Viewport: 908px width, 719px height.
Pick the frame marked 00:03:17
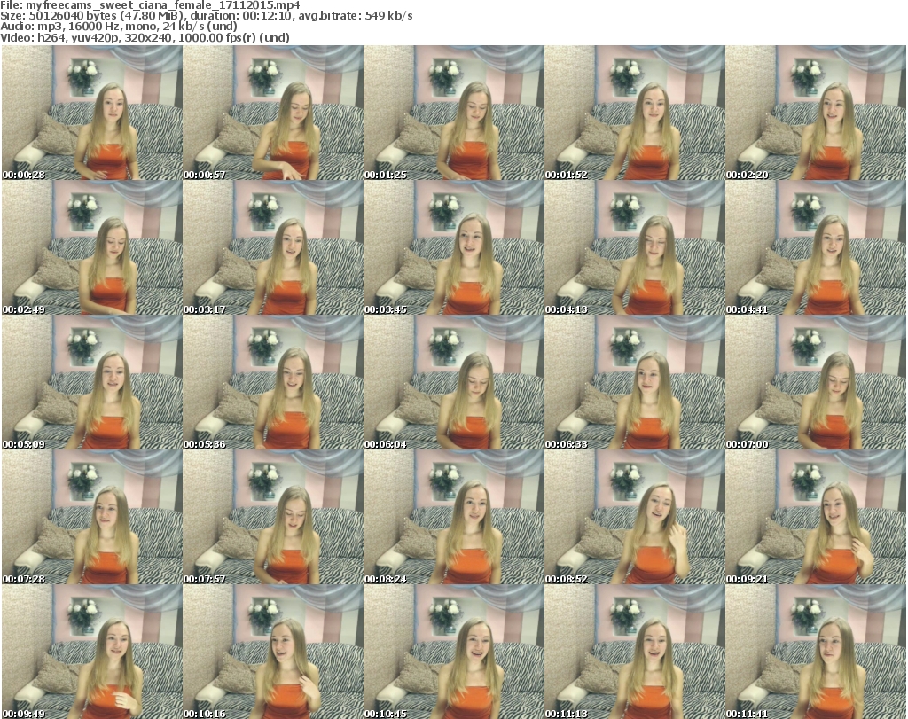[x=273, y=247]
